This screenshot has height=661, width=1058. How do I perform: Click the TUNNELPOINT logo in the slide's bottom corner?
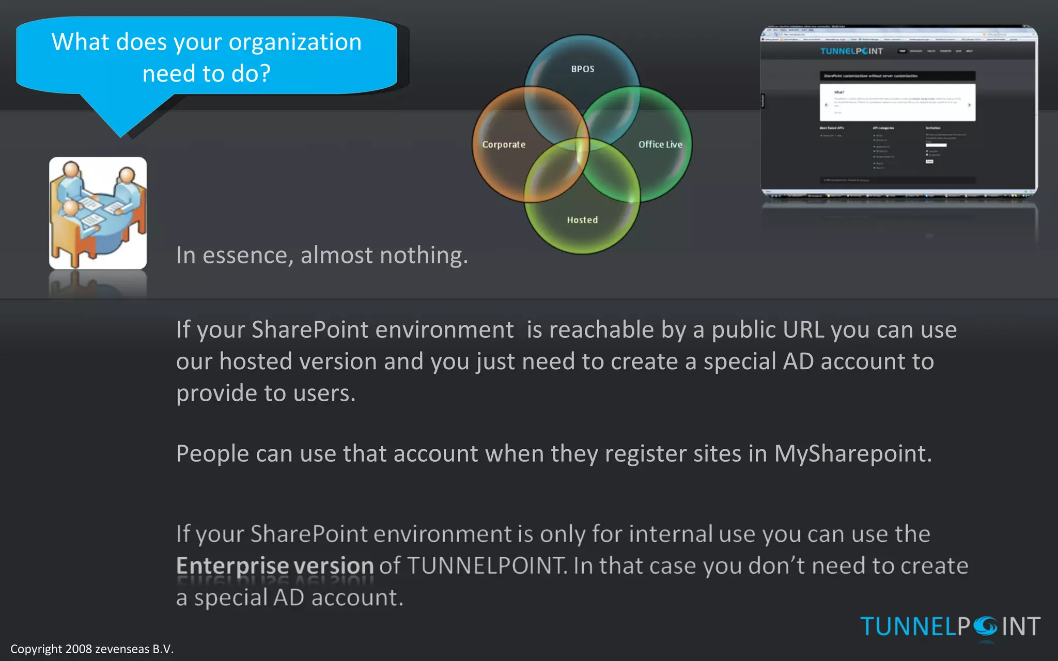[950, 627]
